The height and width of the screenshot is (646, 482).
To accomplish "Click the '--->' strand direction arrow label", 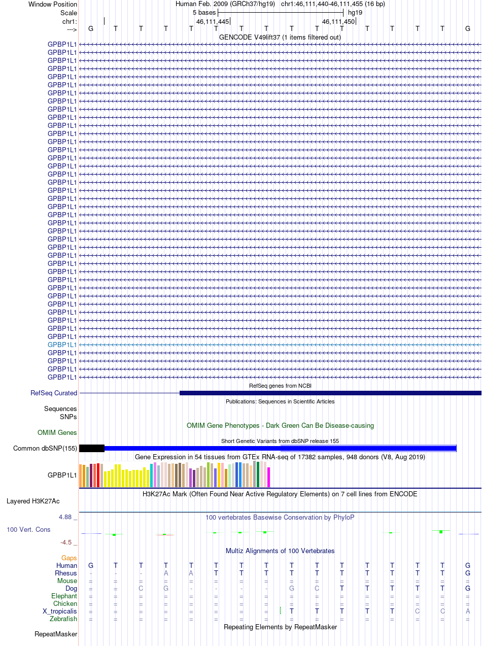I will [72, 29].
